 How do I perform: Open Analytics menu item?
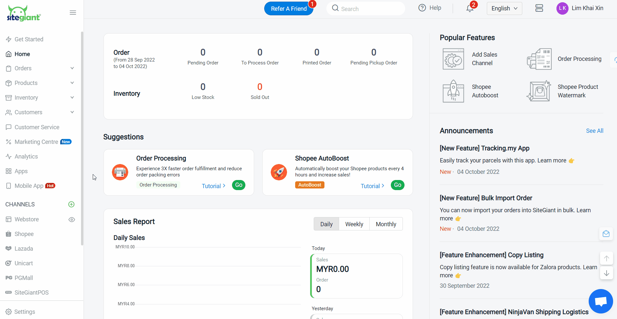click(26, 157)
